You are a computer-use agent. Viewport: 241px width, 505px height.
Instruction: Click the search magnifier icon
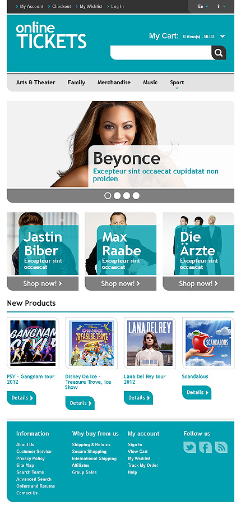(x=219, y=53)
